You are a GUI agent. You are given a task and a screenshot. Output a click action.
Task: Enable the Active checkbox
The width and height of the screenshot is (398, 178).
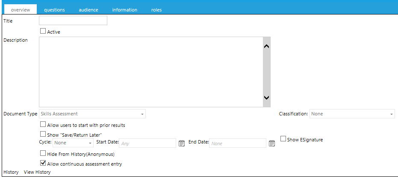(43, 31)
